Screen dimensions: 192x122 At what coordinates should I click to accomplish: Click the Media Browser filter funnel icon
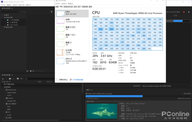click(x=52, y=12)
